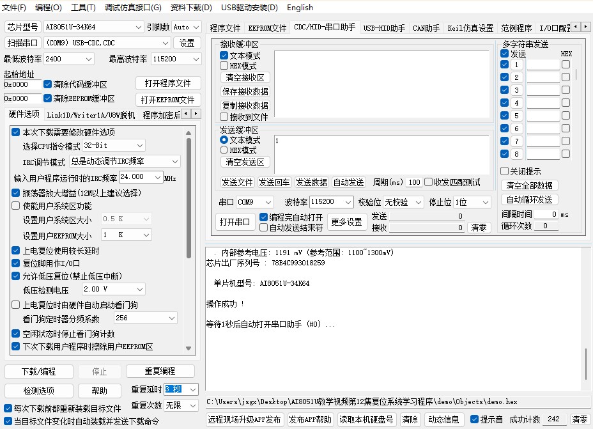
Task: Click the hardware options list scroll-down arrow
Action: [189, 348]
